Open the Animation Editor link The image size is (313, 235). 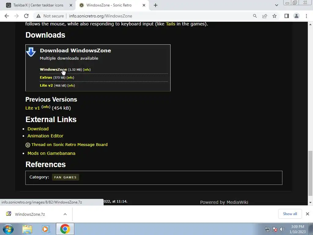point(45,136)
